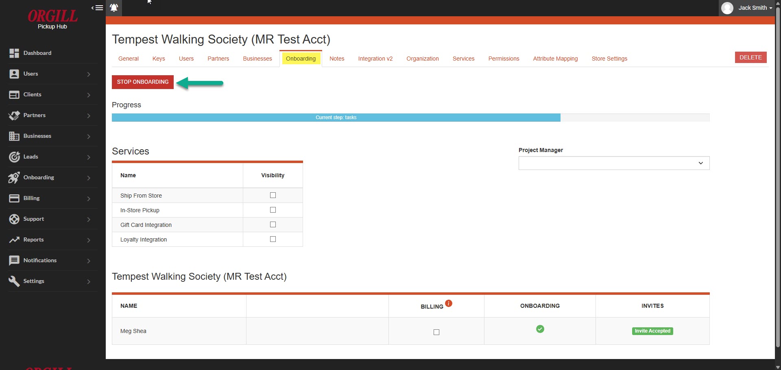Viewport: 781px width, 370px height.
Task: Open the Users tab
Action: 186,59
